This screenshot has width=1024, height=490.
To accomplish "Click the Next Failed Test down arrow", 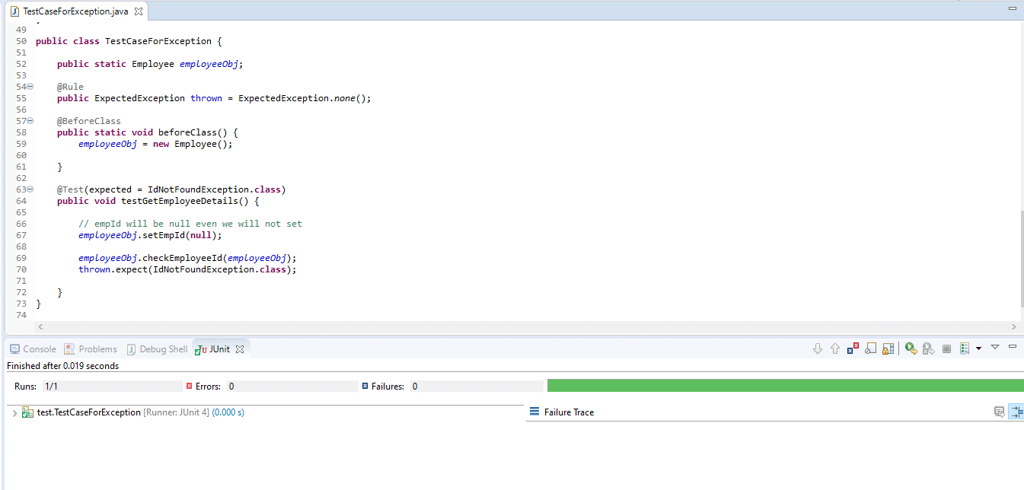I will tap(818, 348).
